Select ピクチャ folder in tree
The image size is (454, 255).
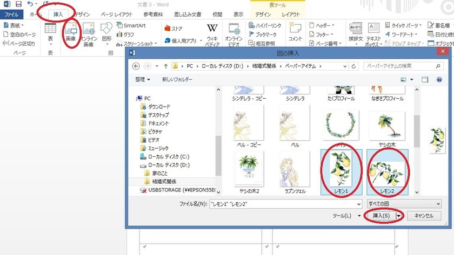pyautogui.click(x=151, y=132)
